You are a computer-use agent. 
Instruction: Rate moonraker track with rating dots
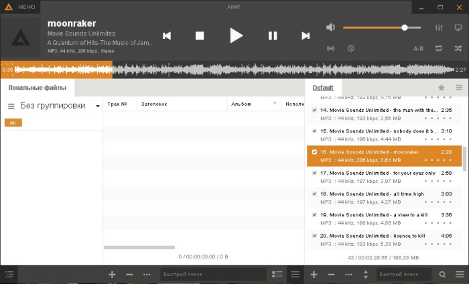[438, 160]
